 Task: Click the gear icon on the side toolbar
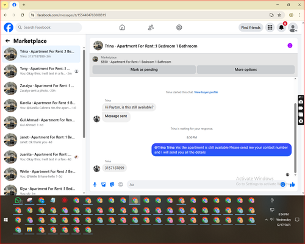point(301,121)
